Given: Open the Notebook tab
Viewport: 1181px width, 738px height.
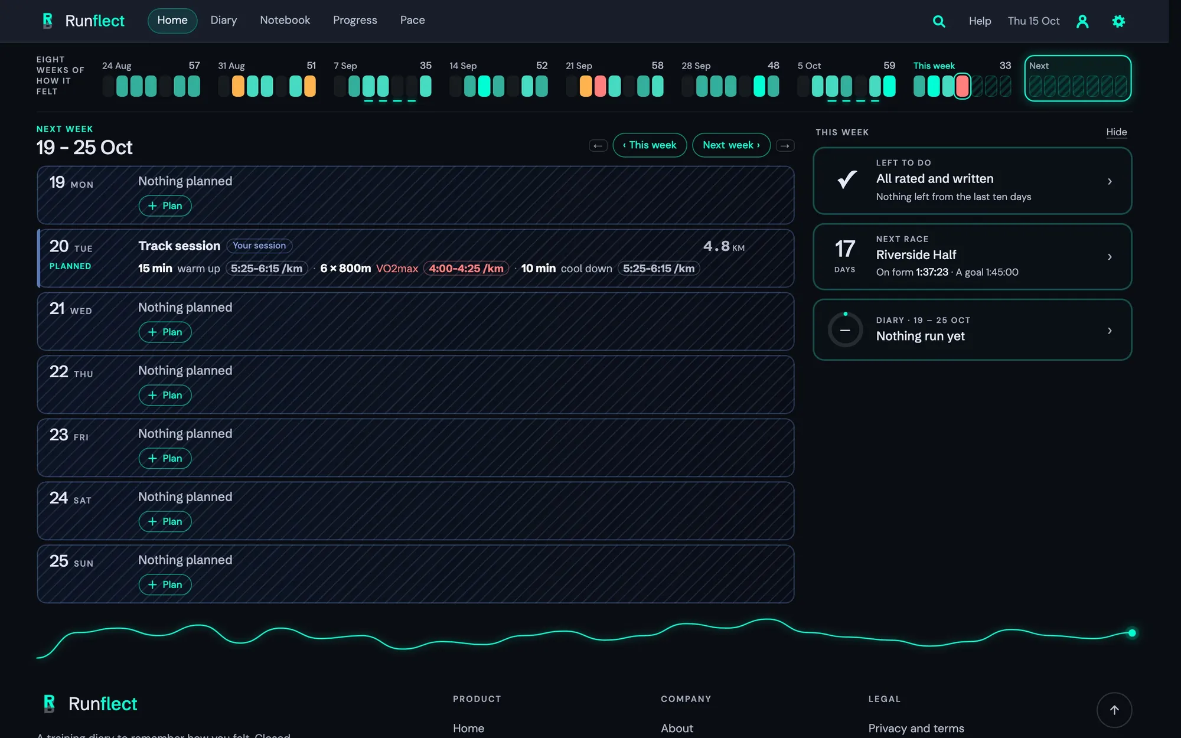Looking at the screenshot, I should pyautogui.click(x=285, y=21).
